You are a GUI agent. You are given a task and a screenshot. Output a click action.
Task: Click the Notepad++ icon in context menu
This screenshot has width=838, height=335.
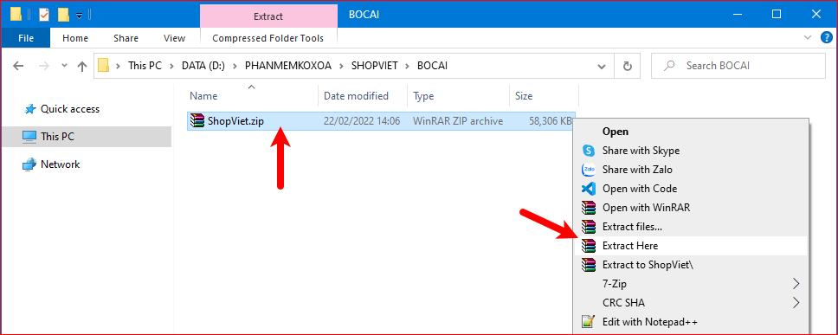click(589, 322)
